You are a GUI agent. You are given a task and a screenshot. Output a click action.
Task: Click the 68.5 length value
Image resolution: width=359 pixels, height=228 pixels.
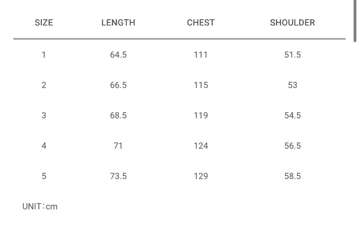pyautogui.click(x=118, y=115)
